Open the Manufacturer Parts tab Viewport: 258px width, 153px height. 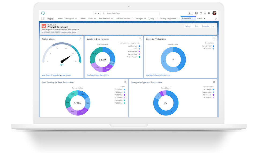(x=123, y=19)
